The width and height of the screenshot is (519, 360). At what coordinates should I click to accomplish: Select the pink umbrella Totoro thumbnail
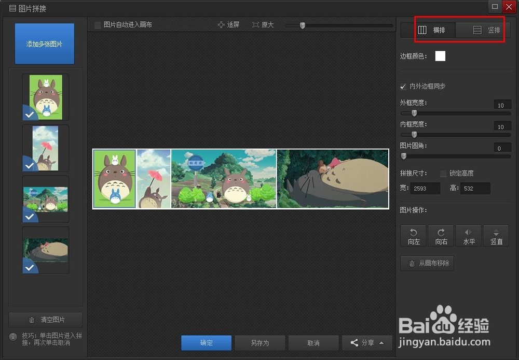click(x=46, y=148)
